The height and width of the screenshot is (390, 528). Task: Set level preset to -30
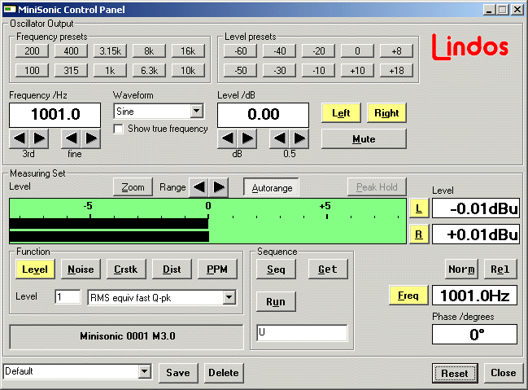[x=280, y=71]
